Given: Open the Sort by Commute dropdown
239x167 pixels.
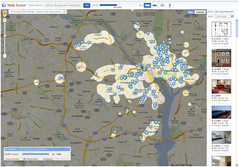Looking at the screenshot, I should [x=224, y=16].
